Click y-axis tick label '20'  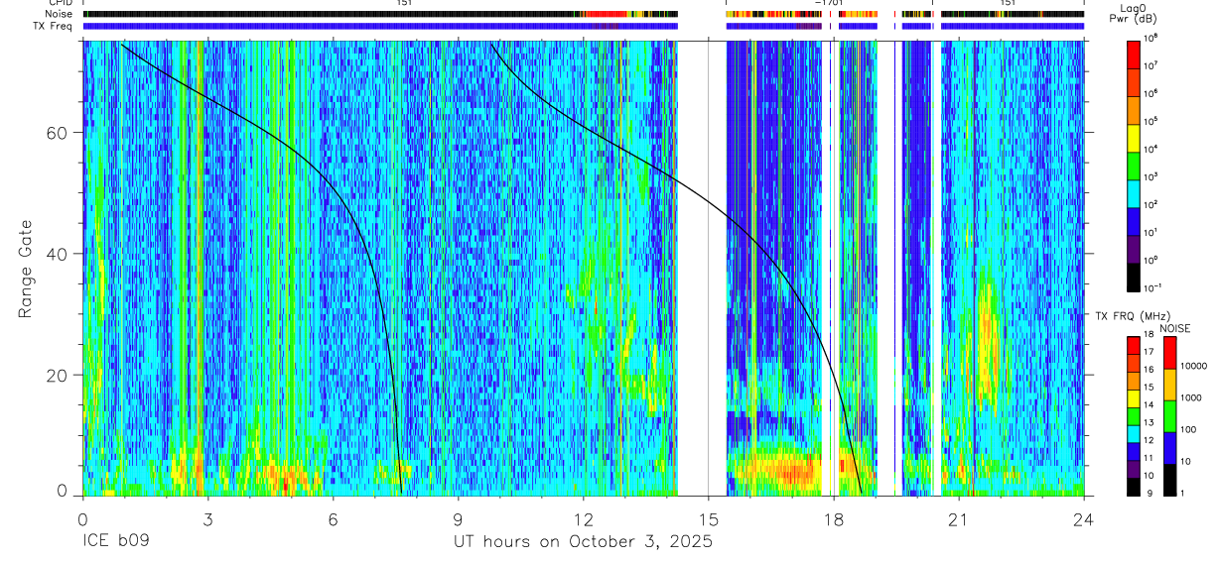(58, 375)
